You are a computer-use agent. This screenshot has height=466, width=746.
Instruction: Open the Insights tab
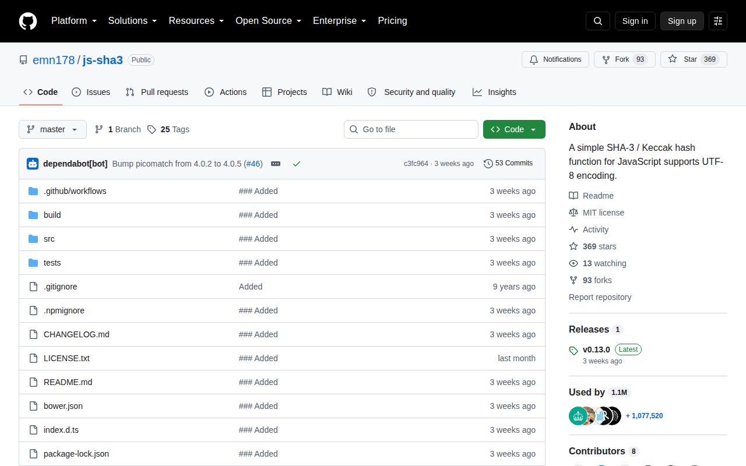tap(494, 92)
